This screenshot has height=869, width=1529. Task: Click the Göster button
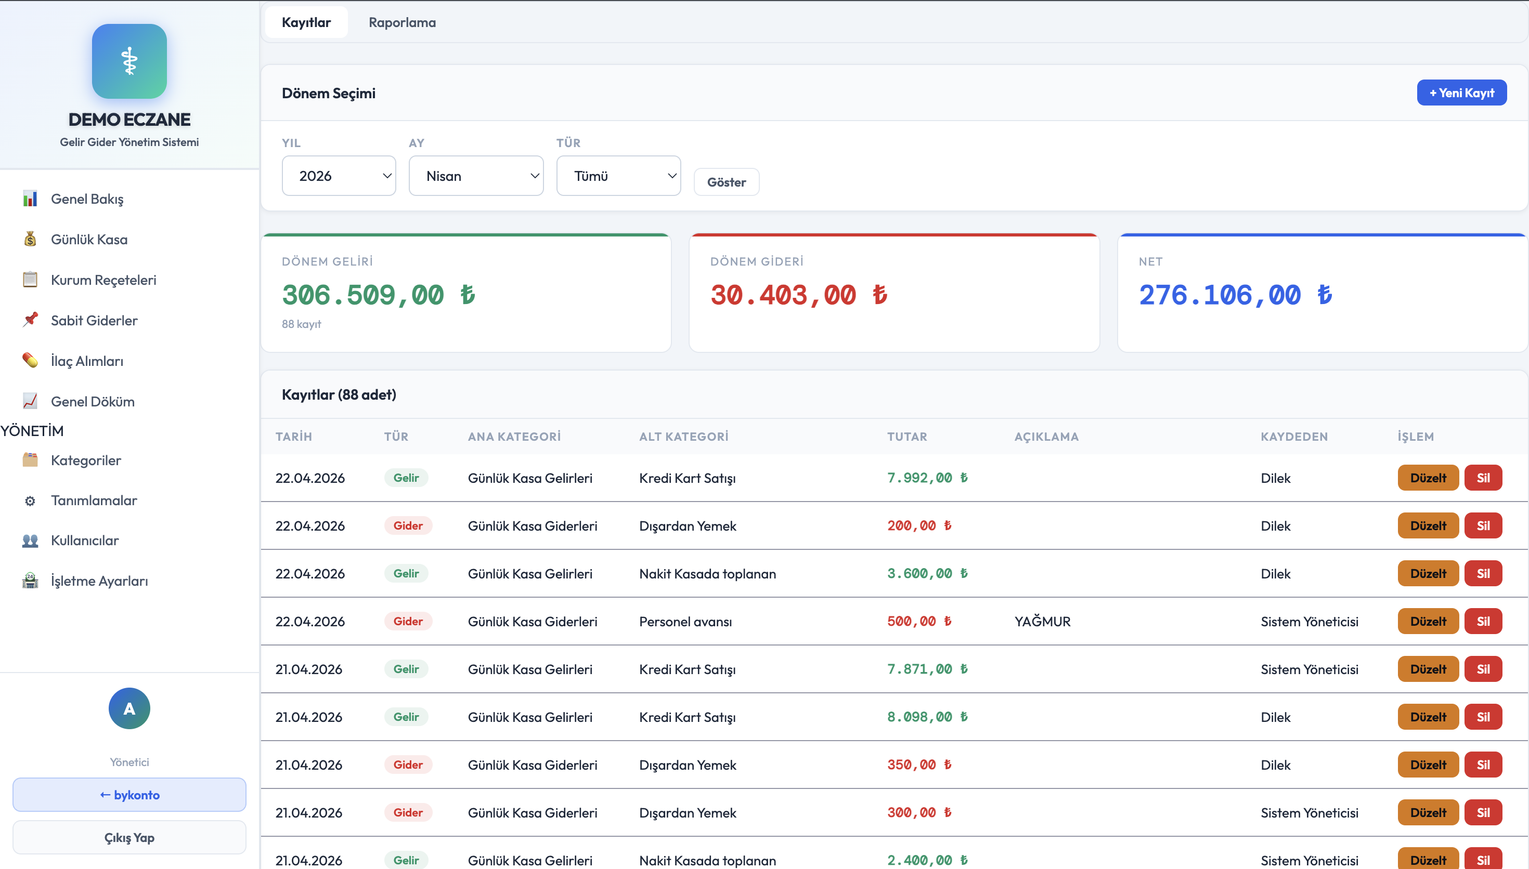pyautogui.click(x=726, y=182)
